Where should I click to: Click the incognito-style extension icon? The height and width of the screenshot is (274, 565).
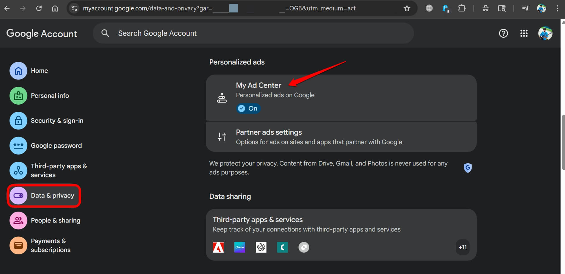[486, 8]
